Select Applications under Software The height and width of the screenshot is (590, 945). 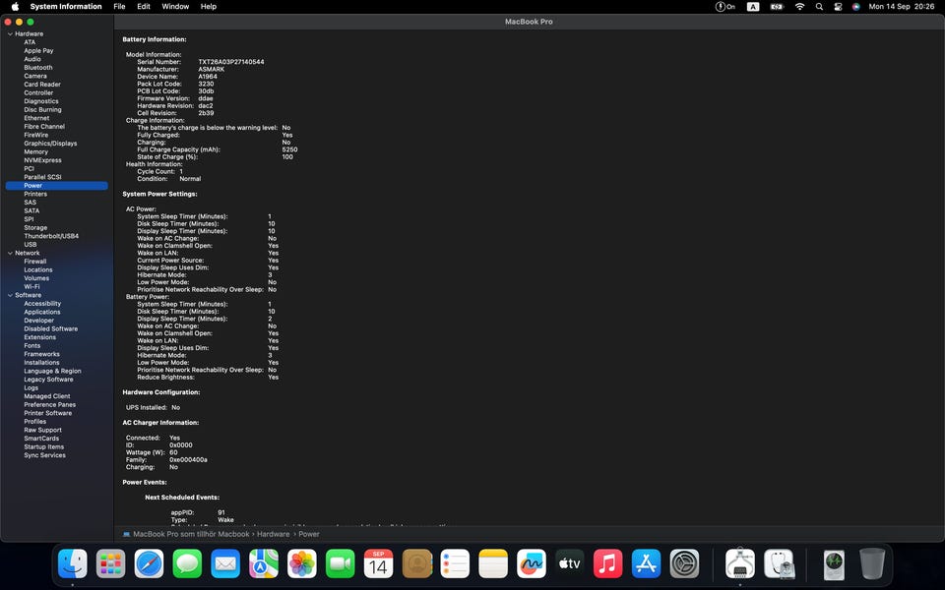pyautogui.click(x=41, y=313)
